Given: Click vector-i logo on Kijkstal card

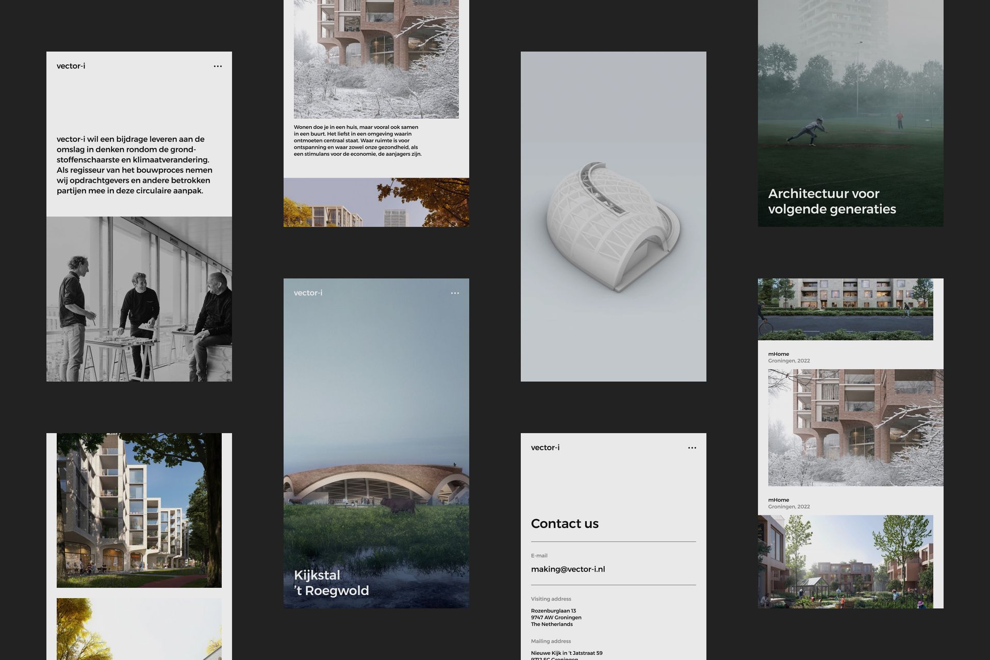Looking at the screenshot, I should [x=308, y=293].
